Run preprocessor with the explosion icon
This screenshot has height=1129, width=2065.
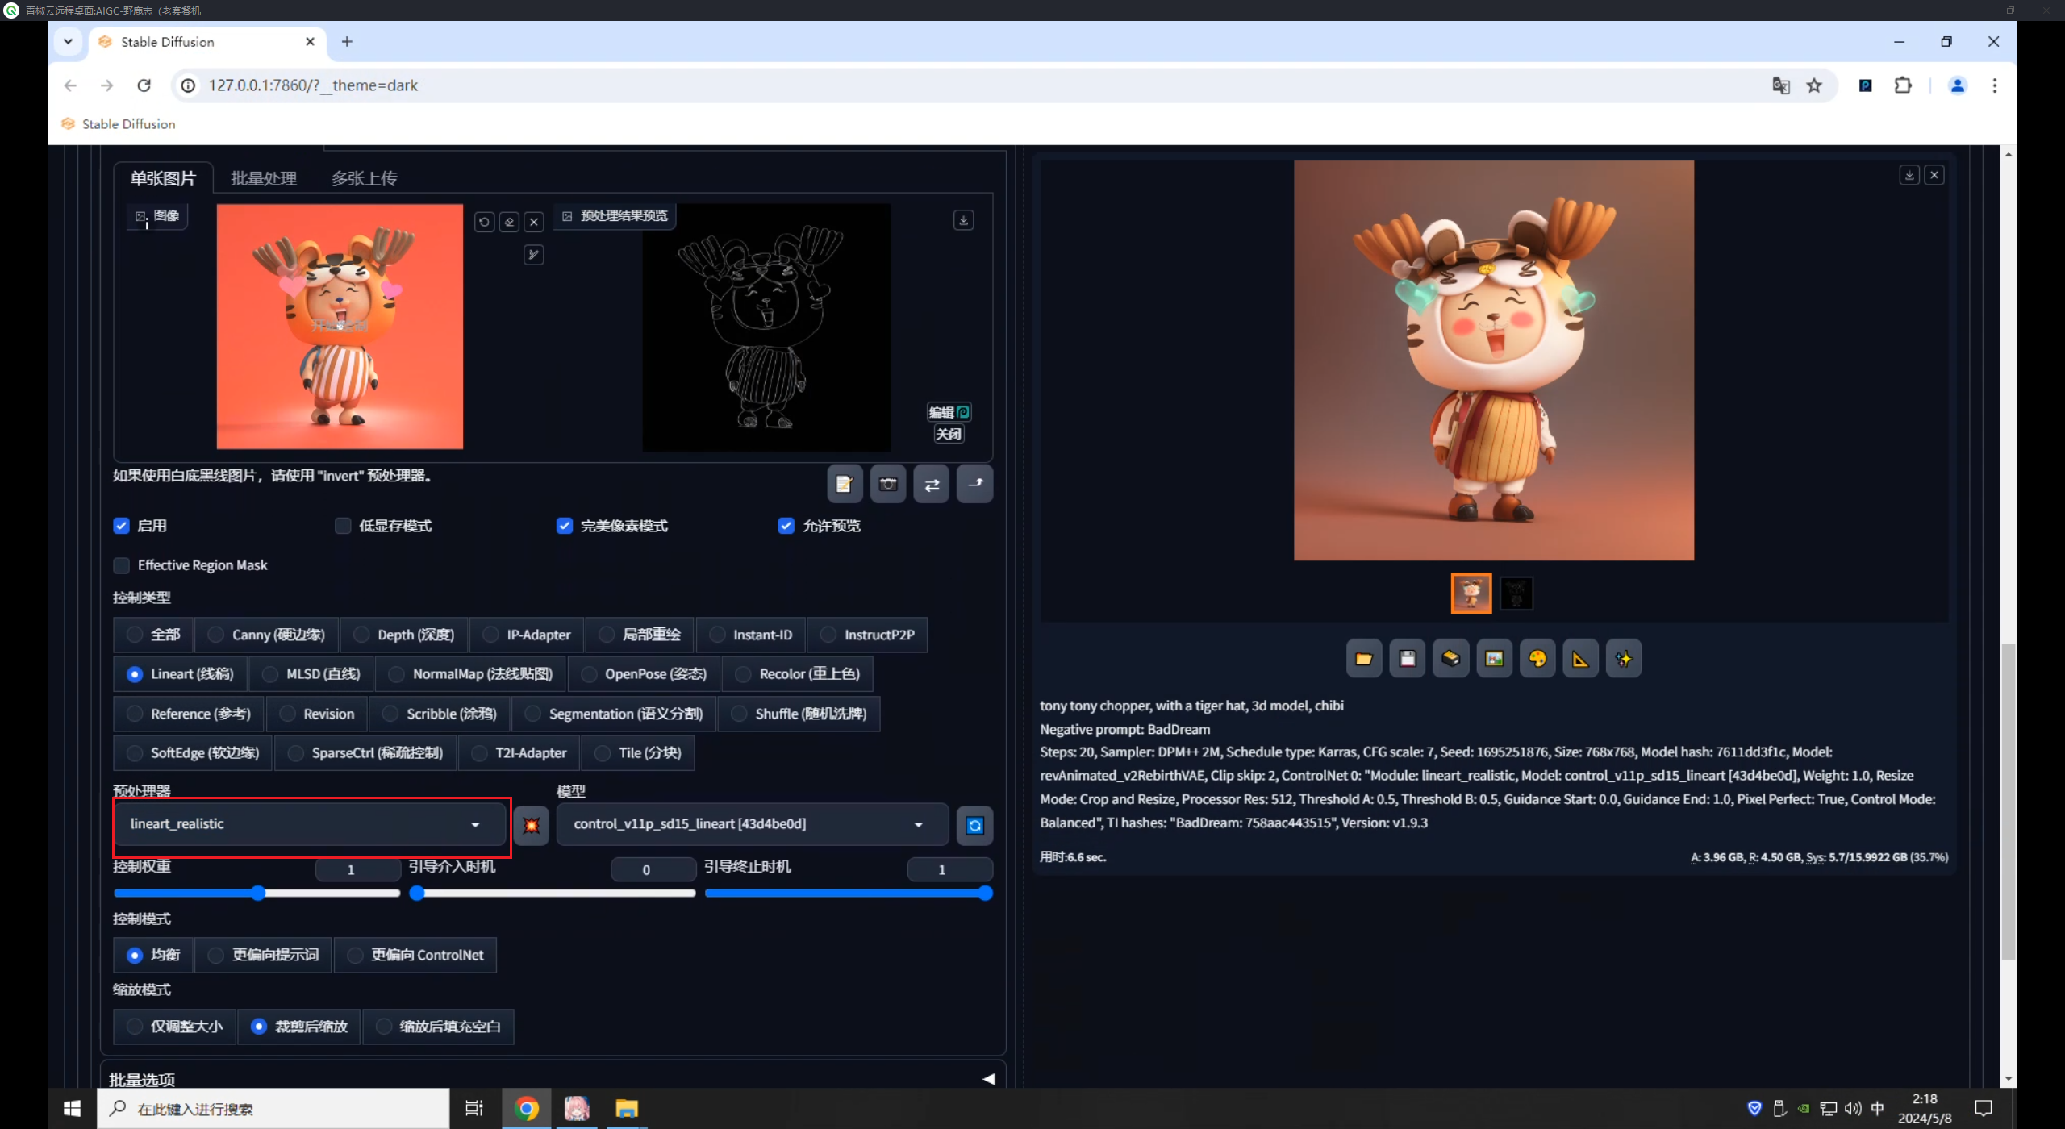coord(532,825)
